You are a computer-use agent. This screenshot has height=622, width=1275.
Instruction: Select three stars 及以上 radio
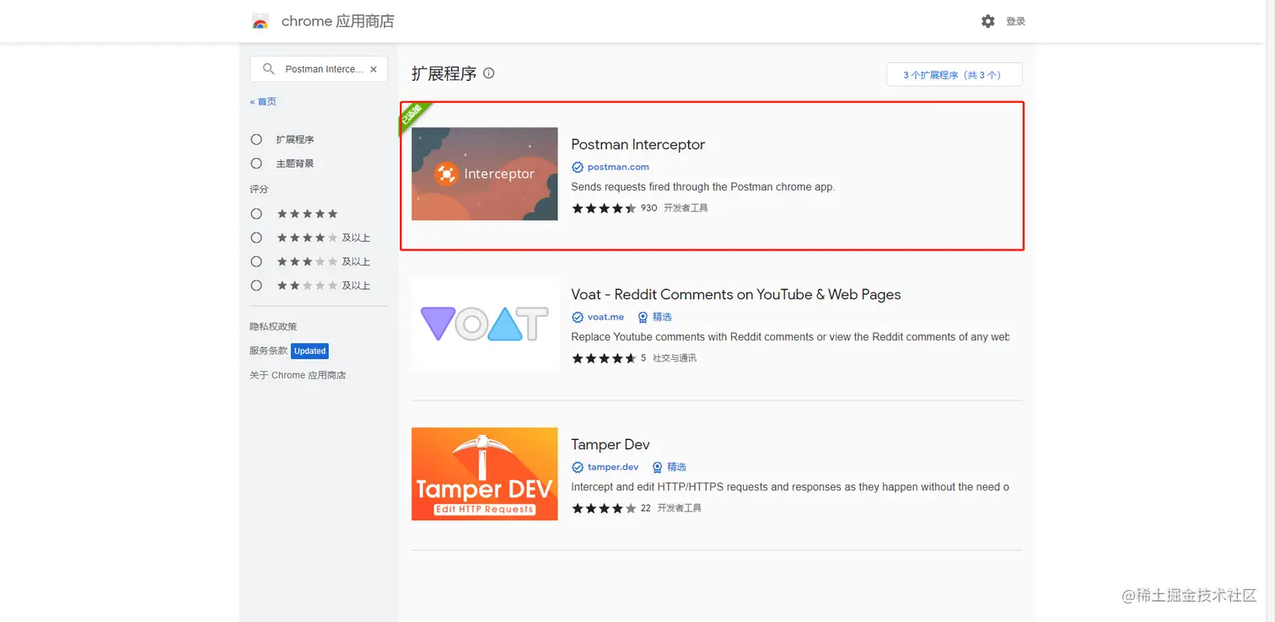click(256, 261)
